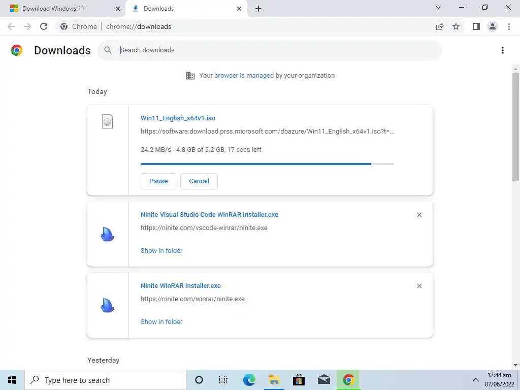The height and width of the screenshot is (390, 520).
Task: Open Mail app from taskbar
Action: point(323,380)
